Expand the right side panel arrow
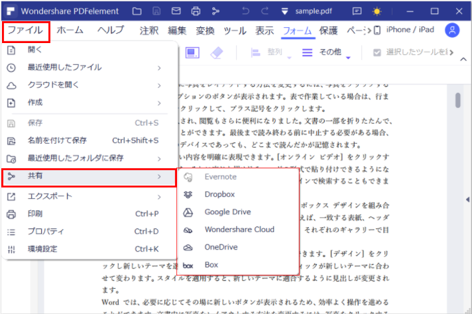This screenshot has height=314, width=472. 467,199
